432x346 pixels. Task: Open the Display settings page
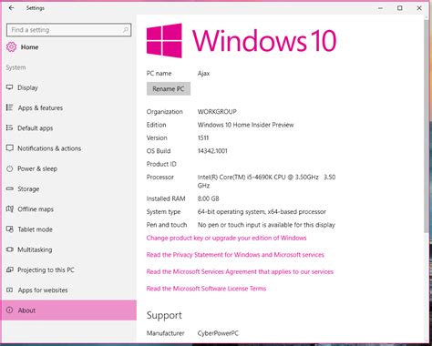point(68,87)
